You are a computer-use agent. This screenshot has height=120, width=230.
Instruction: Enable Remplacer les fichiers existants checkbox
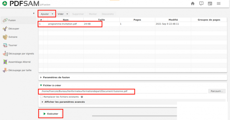[x=41, y=97]
